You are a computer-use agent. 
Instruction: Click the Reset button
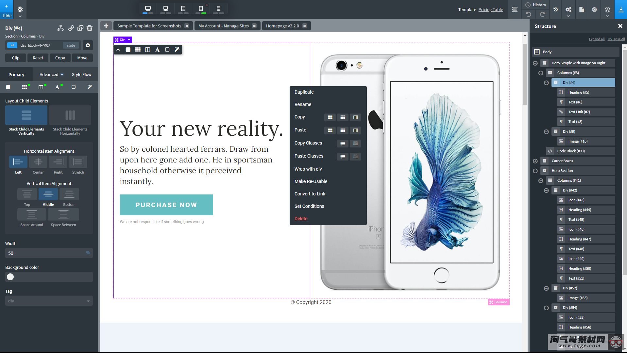click(x=38, y=58)
